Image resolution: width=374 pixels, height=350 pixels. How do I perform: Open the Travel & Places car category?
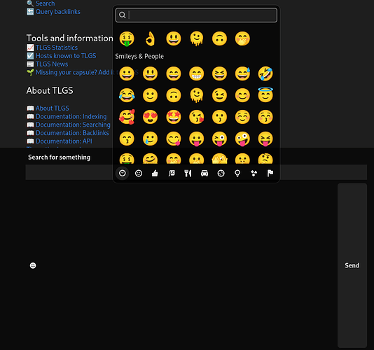coord(205,174)
